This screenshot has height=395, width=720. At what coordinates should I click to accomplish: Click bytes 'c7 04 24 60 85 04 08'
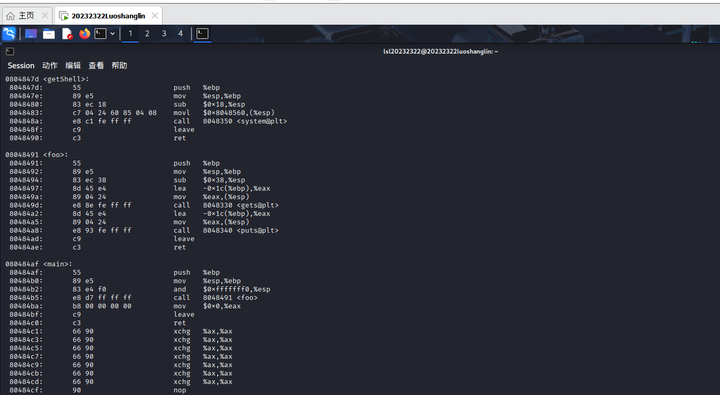(115, 113)
